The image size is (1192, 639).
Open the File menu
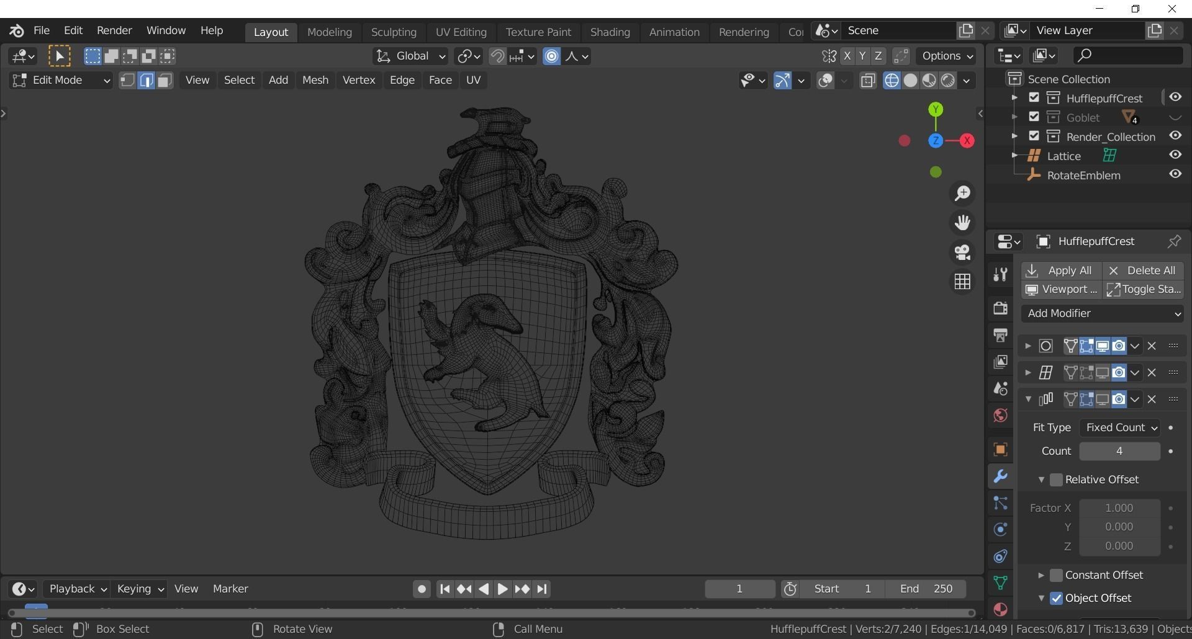42,30
